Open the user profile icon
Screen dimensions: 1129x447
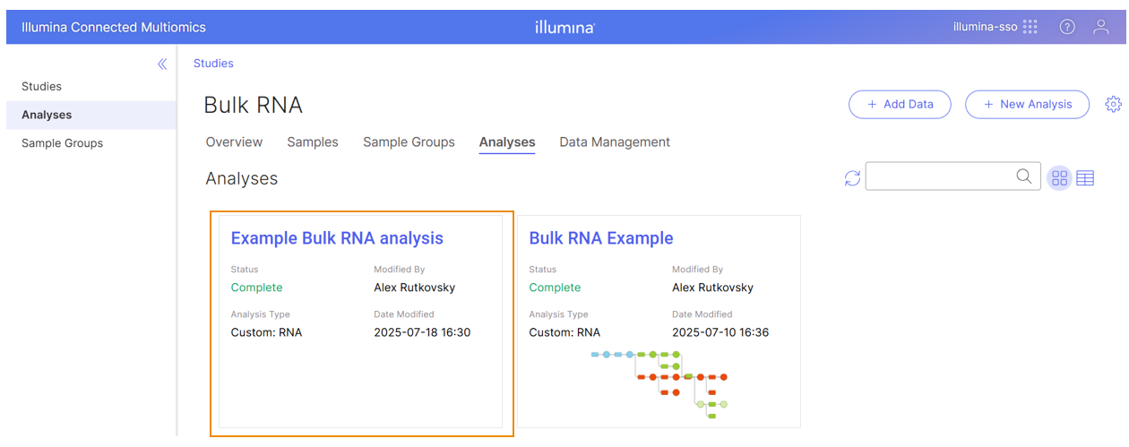(1101, 27)
